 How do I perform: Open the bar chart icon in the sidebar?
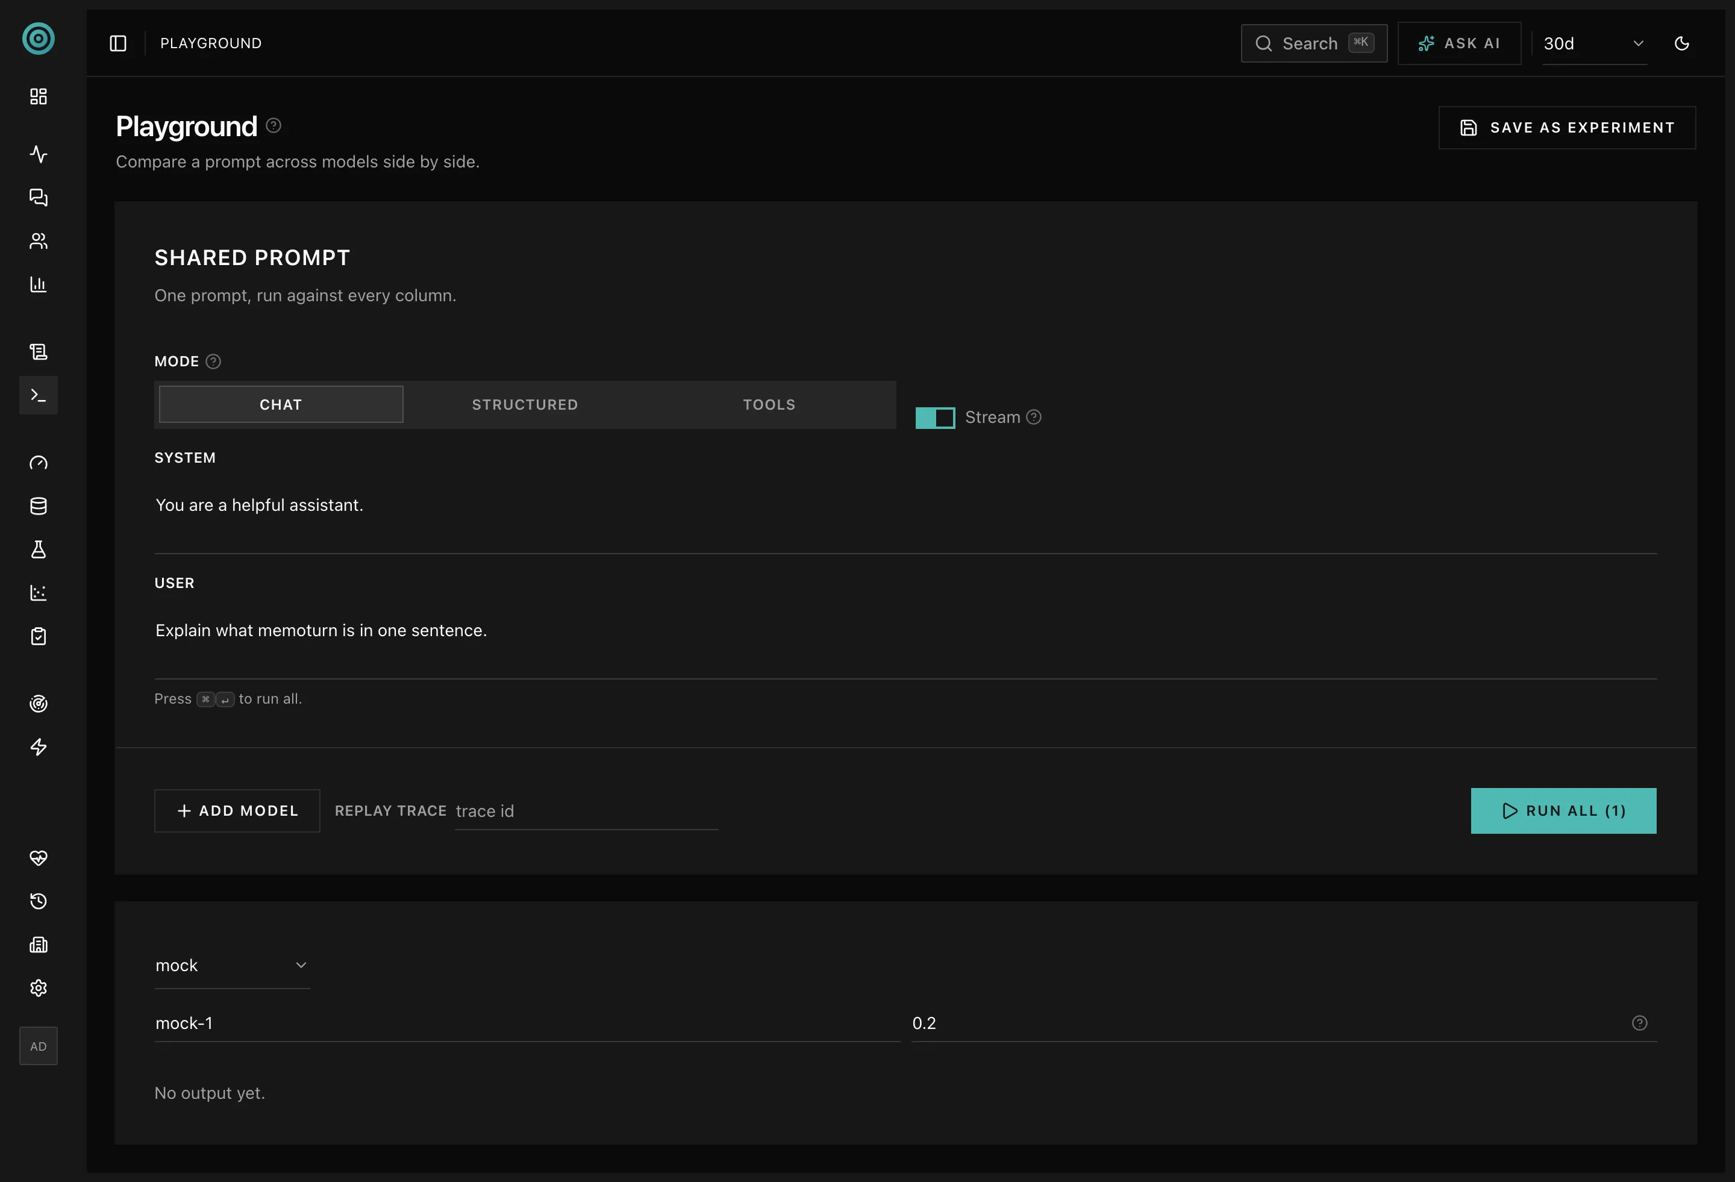(x=38, y=284)
